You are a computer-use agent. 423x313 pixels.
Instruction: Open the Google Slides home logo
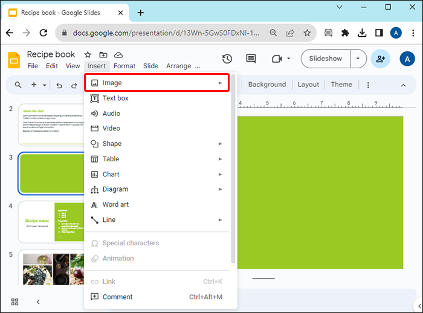point(14,60)
